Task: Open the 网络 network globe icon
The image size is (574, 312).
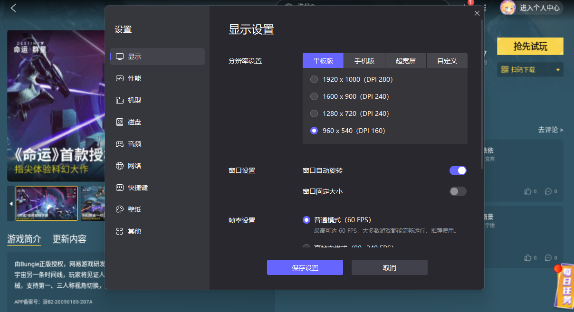Action: tap(120, 166)
